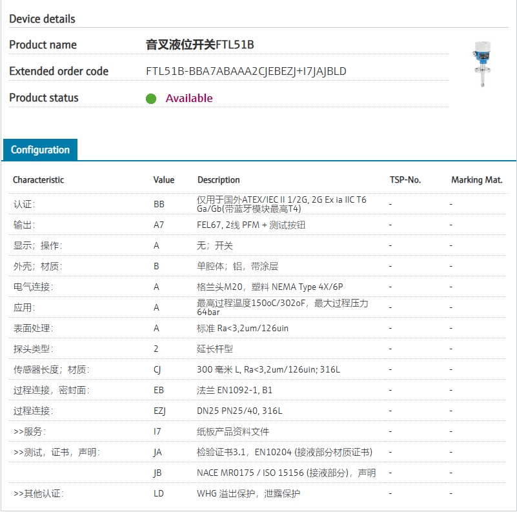The width and height of the screenshot is (517, 512).
Task: Click the Value column header
Action: (x=164, y=180)
